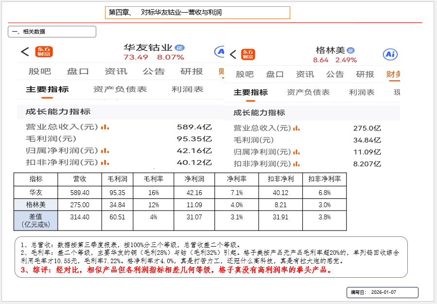Image resolution: width=437 pixels, height=304 pixels.
Task: Select the 华友 row label cell
Action: pos(36,193)
